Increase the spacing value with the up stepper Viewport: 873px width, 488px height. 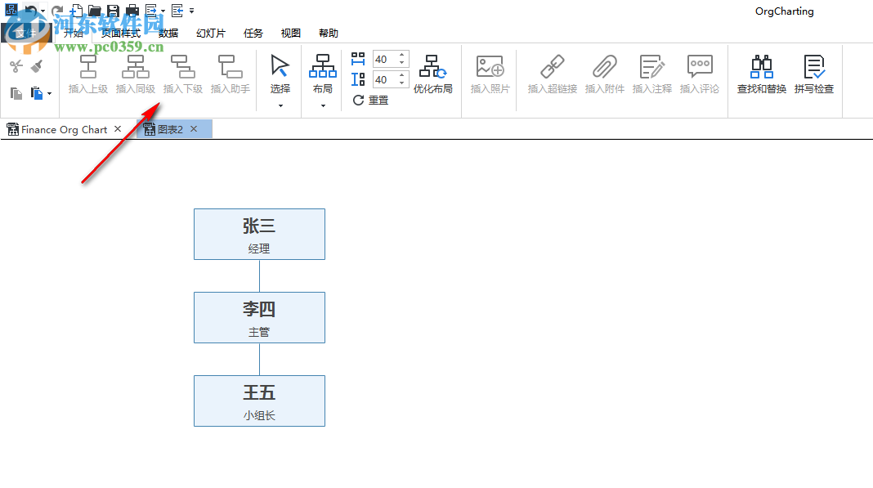coord(401,55)
